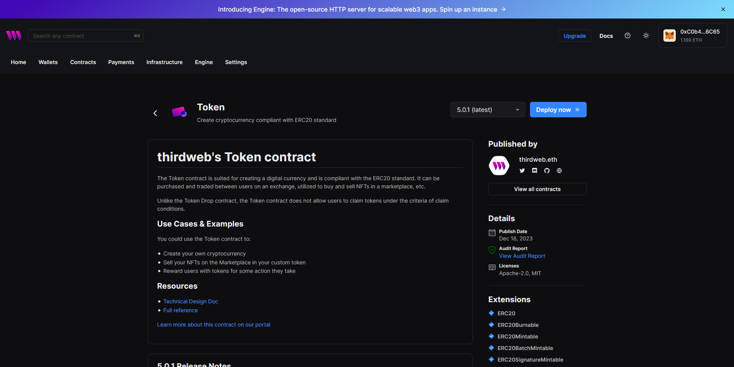
Task: Open the Technical Design Doc link
Action: click(191, 301)
